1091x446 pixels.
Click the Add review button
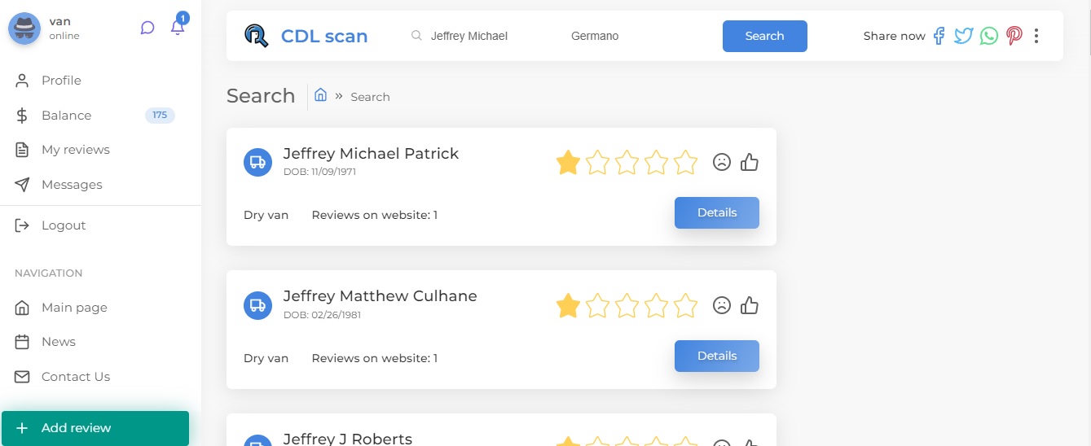pyautogui.click(x=95, y=428)
